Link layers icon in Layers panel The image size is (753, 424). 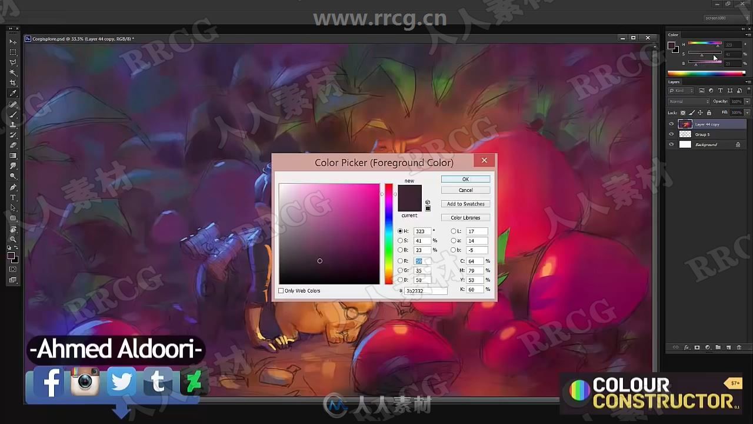tap(675, 347)
